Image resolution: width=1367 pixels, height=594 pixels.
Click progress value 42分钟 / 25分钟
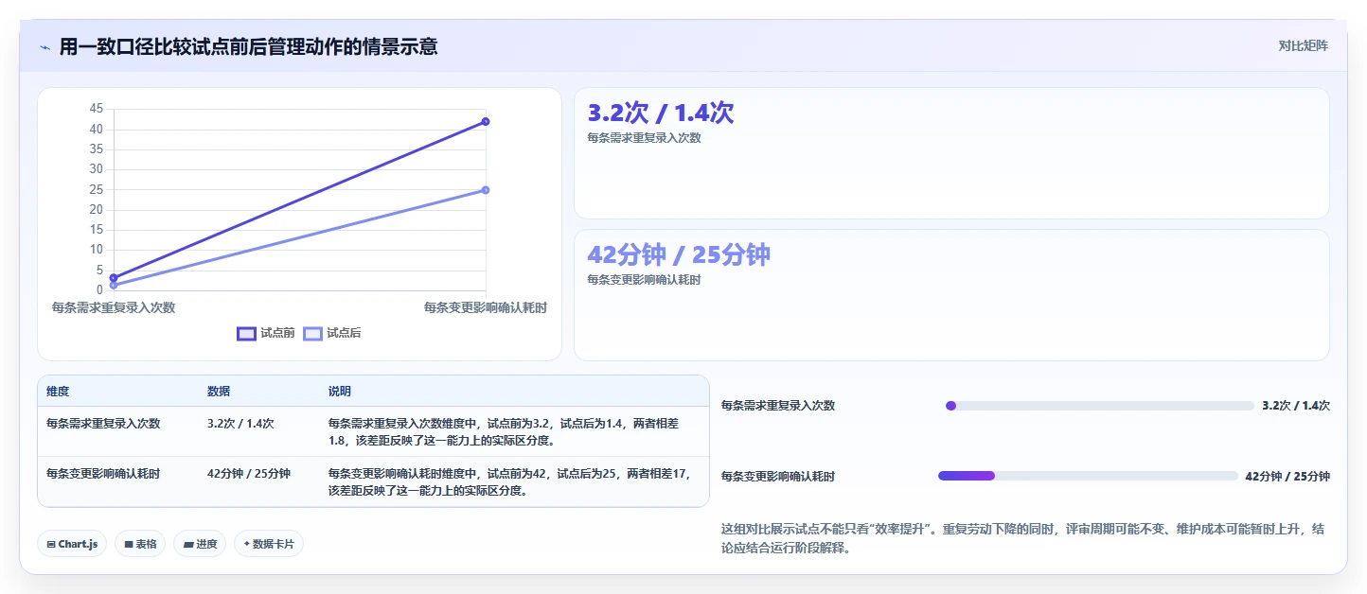point(1287,477)
